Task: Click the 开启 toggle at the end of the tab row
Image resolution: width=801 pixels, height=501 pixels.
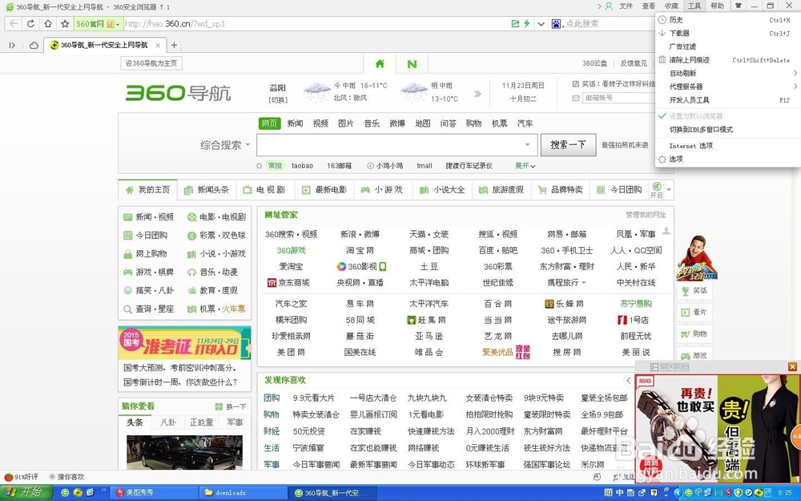Action: (657, 190)
